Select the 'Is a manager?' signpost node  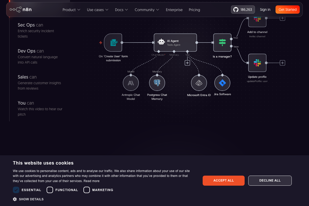pos(222,42)
